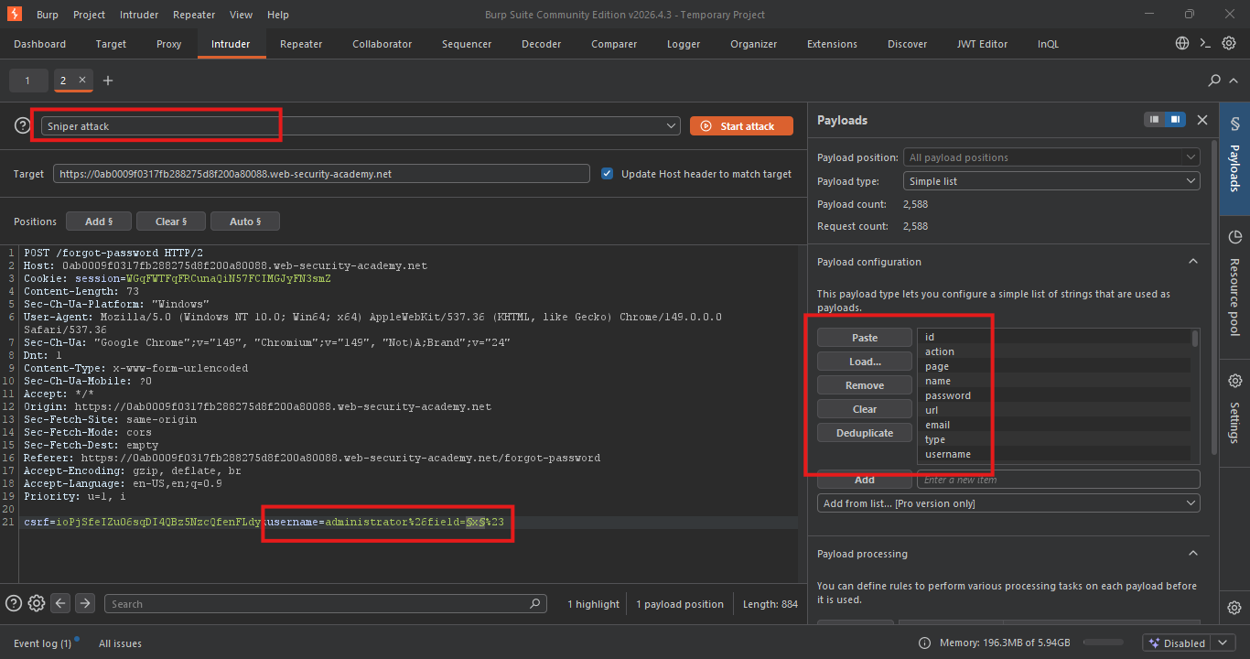
Task: Open the search icon beside the Intruder tabs
Action: click(x=1214, y=81)
